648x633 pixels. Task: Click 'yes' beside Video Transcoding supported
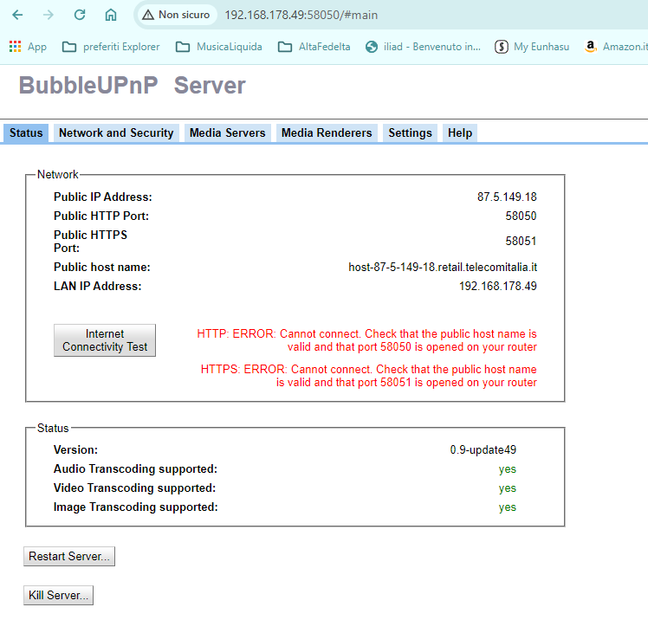[507, 488]
